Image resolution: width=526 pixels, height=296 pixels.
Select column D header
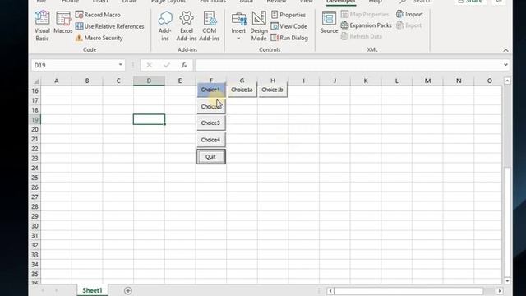149,81
